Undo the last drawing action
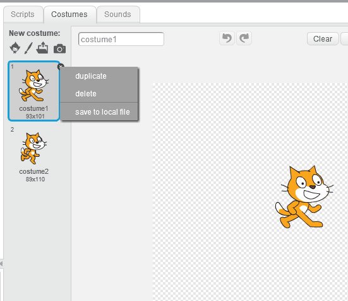This screenshot has height=301, width=348. tap(227, 38)
